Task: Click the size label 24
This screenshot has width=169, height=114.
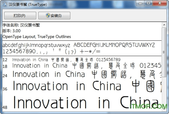Action: (5, 76)
